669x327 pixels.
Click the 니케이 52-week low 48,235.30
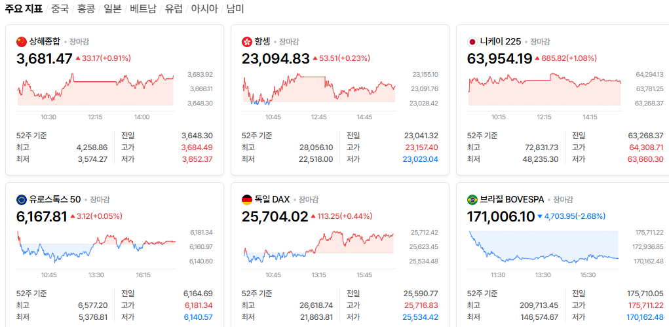541,159
